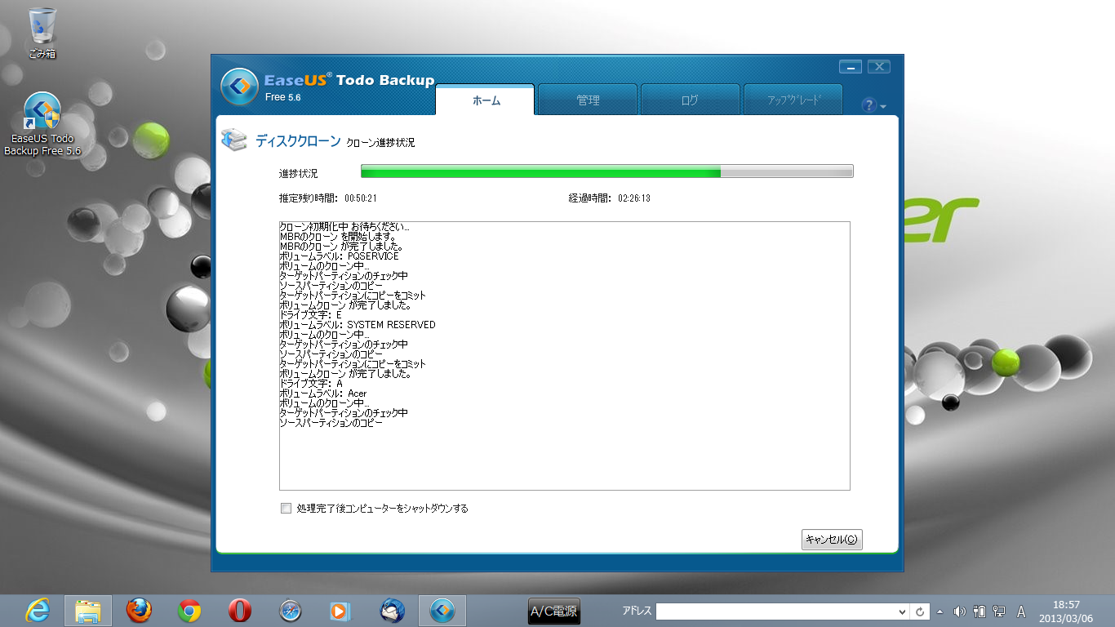Select log line ボリュームラベル: SYSTEM RESERVED
The height and width of the screenshot is (627, 1115).
tap(358, 324)
